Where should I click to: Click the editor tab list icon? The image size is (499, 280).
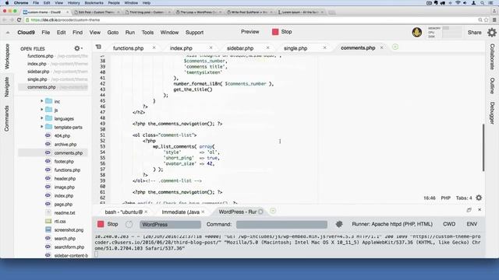click(x=98, y=47)
